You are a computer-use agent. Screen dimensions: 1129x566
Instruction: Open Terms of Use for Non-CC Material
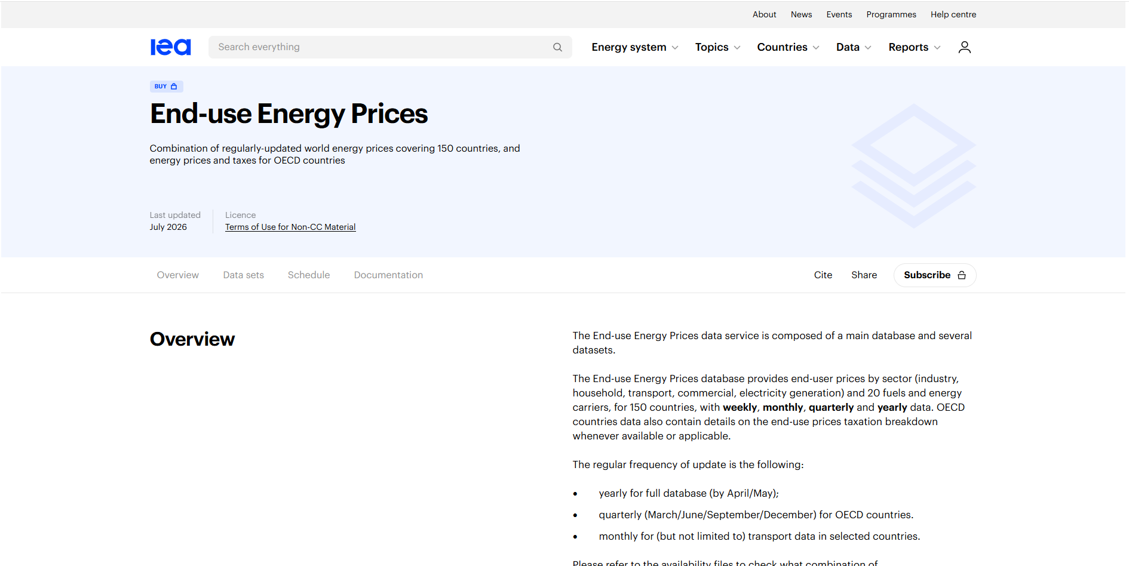(x=290, y=227)
